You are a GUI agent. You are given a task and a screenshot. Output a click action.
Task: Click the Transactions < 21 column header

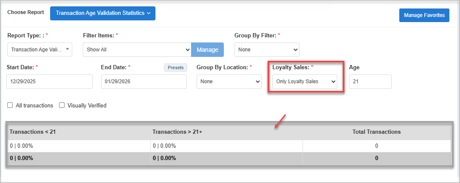coord(33,132)
